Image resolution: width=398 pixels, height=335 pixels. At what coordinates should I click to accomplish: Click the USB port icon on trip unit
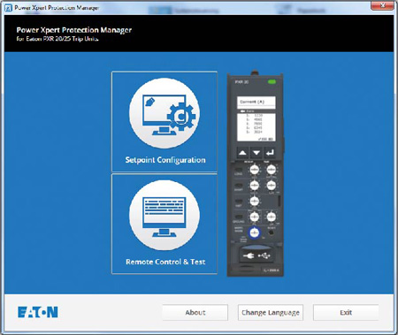264,256
